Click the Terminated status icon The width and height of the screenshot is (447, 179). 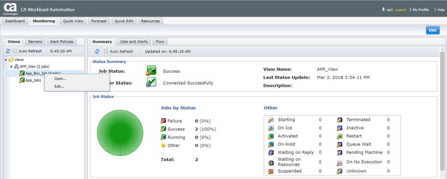(x=339, y=120)
